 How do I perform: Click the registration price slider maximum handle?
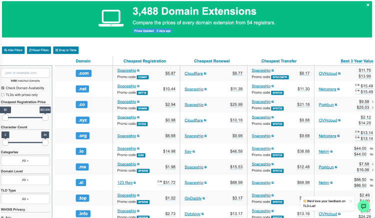tap(45, 118)
